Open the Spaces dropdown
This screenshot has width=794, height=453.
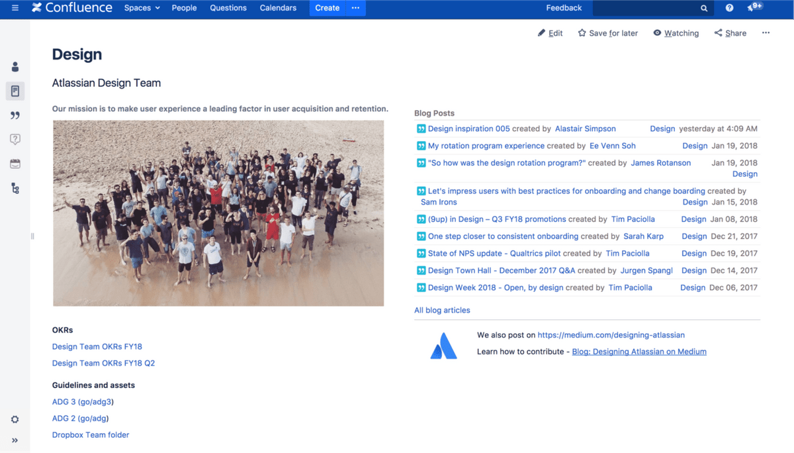(x=142, y=8)
